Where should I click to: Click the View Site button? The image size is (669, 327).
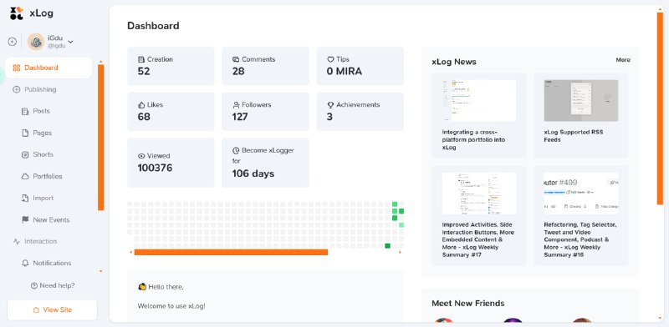52,310
